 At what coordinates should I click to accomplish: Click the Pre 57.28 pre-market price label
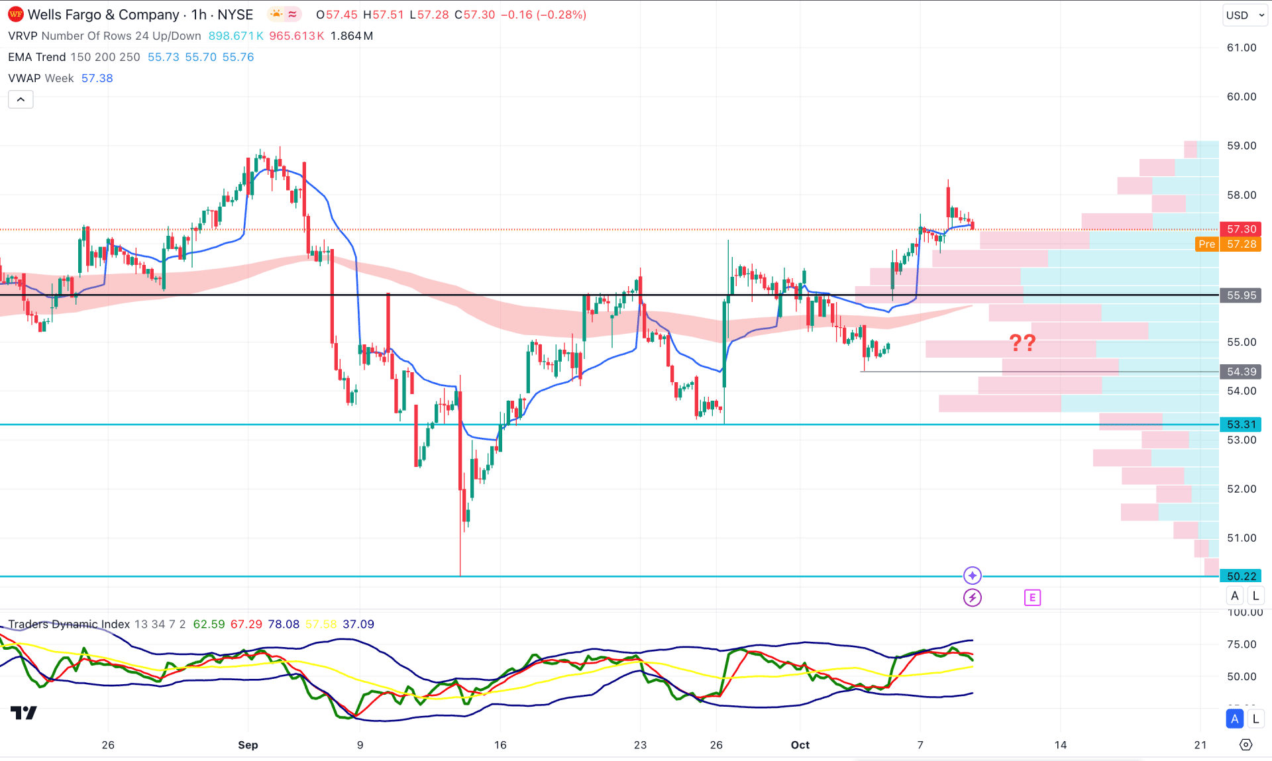pyautogui.click(x=1228, y=244)
